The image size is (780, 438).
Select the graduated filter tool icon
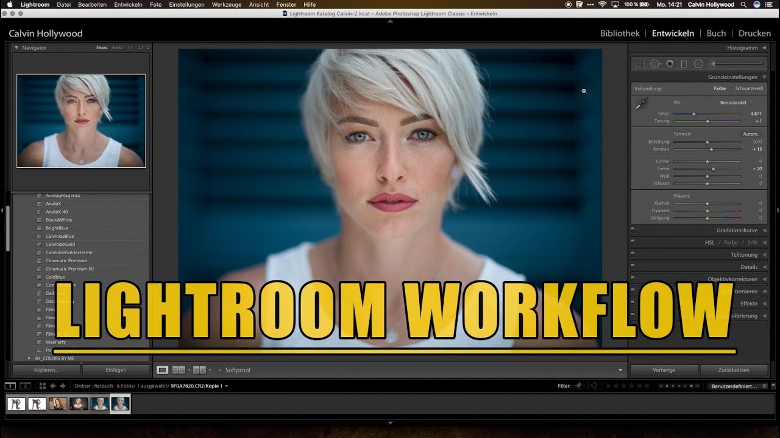pyautogui.click(x=684, y=63)
